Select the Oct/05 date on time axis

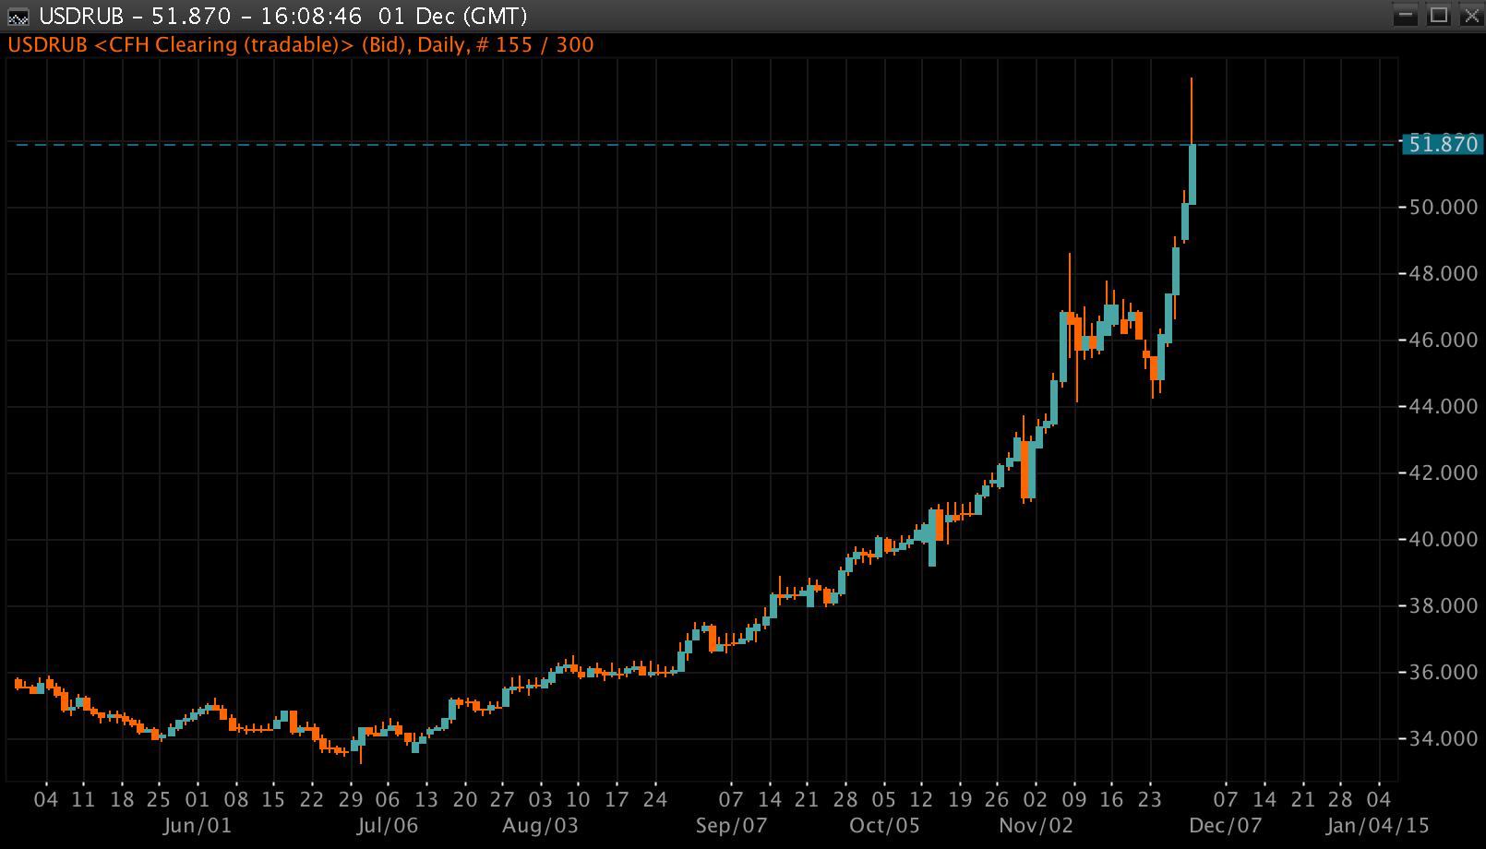coord(884,826)
